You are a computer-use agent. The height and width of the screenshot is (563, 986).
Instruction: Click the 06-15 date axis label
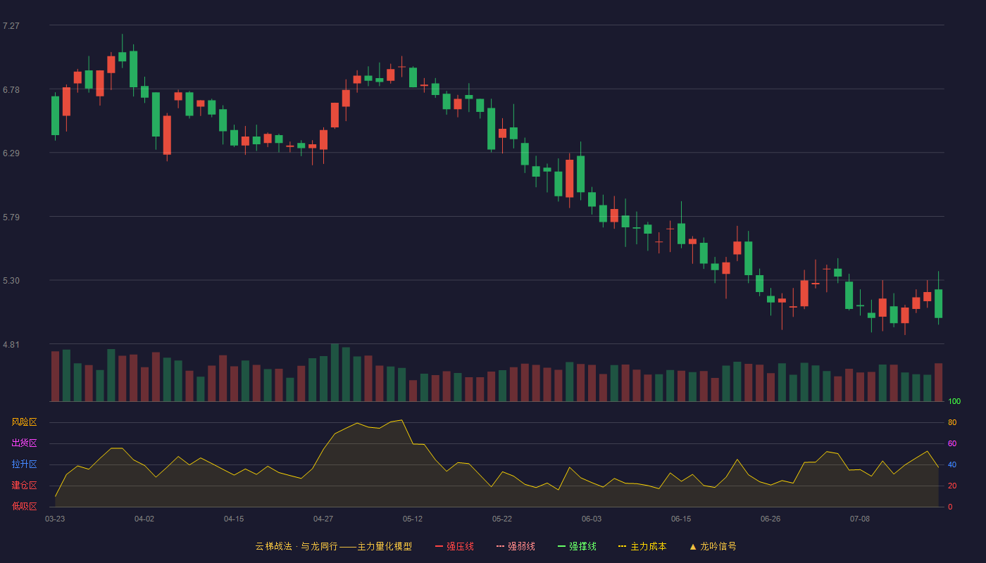pyautogui.click(x=681, y=519)
